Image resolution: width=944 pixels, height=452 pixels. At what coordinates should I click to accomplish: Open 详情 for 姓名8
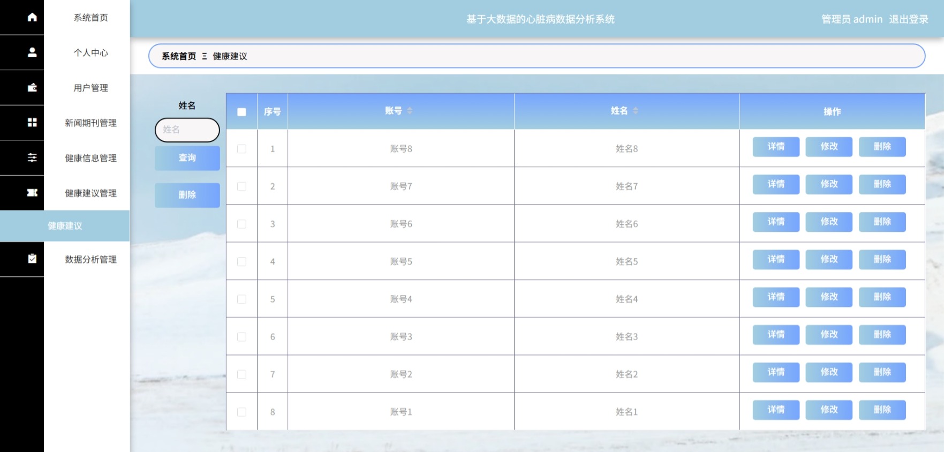click(x=776, y=147)
